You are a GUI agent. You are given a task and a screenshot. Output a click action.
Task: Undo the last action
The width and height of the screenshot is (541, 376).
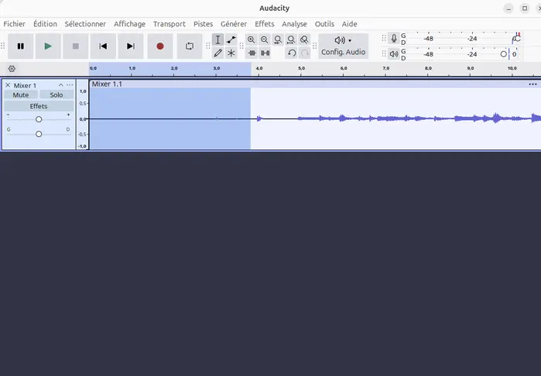tap(292, 53)
